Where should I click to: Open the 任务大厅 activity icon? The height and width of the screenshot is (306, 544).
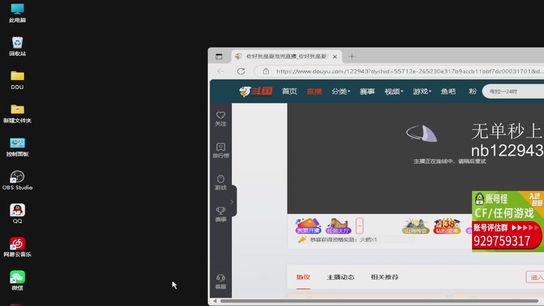(x=338, y=226)
